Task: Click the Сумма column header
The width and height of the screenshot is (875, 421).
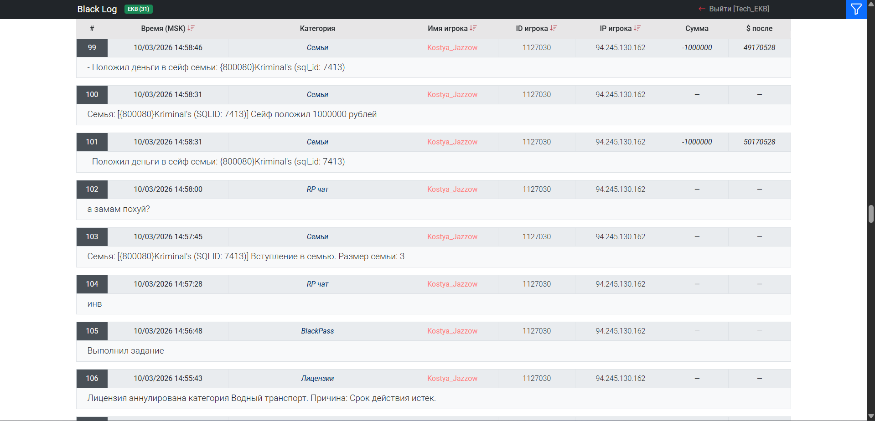Action: click(697, 29)
